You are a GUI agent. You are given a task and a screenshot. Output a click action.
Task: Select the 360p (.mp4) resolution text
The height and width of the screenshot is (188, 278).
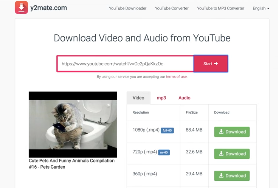coord(145,174)
